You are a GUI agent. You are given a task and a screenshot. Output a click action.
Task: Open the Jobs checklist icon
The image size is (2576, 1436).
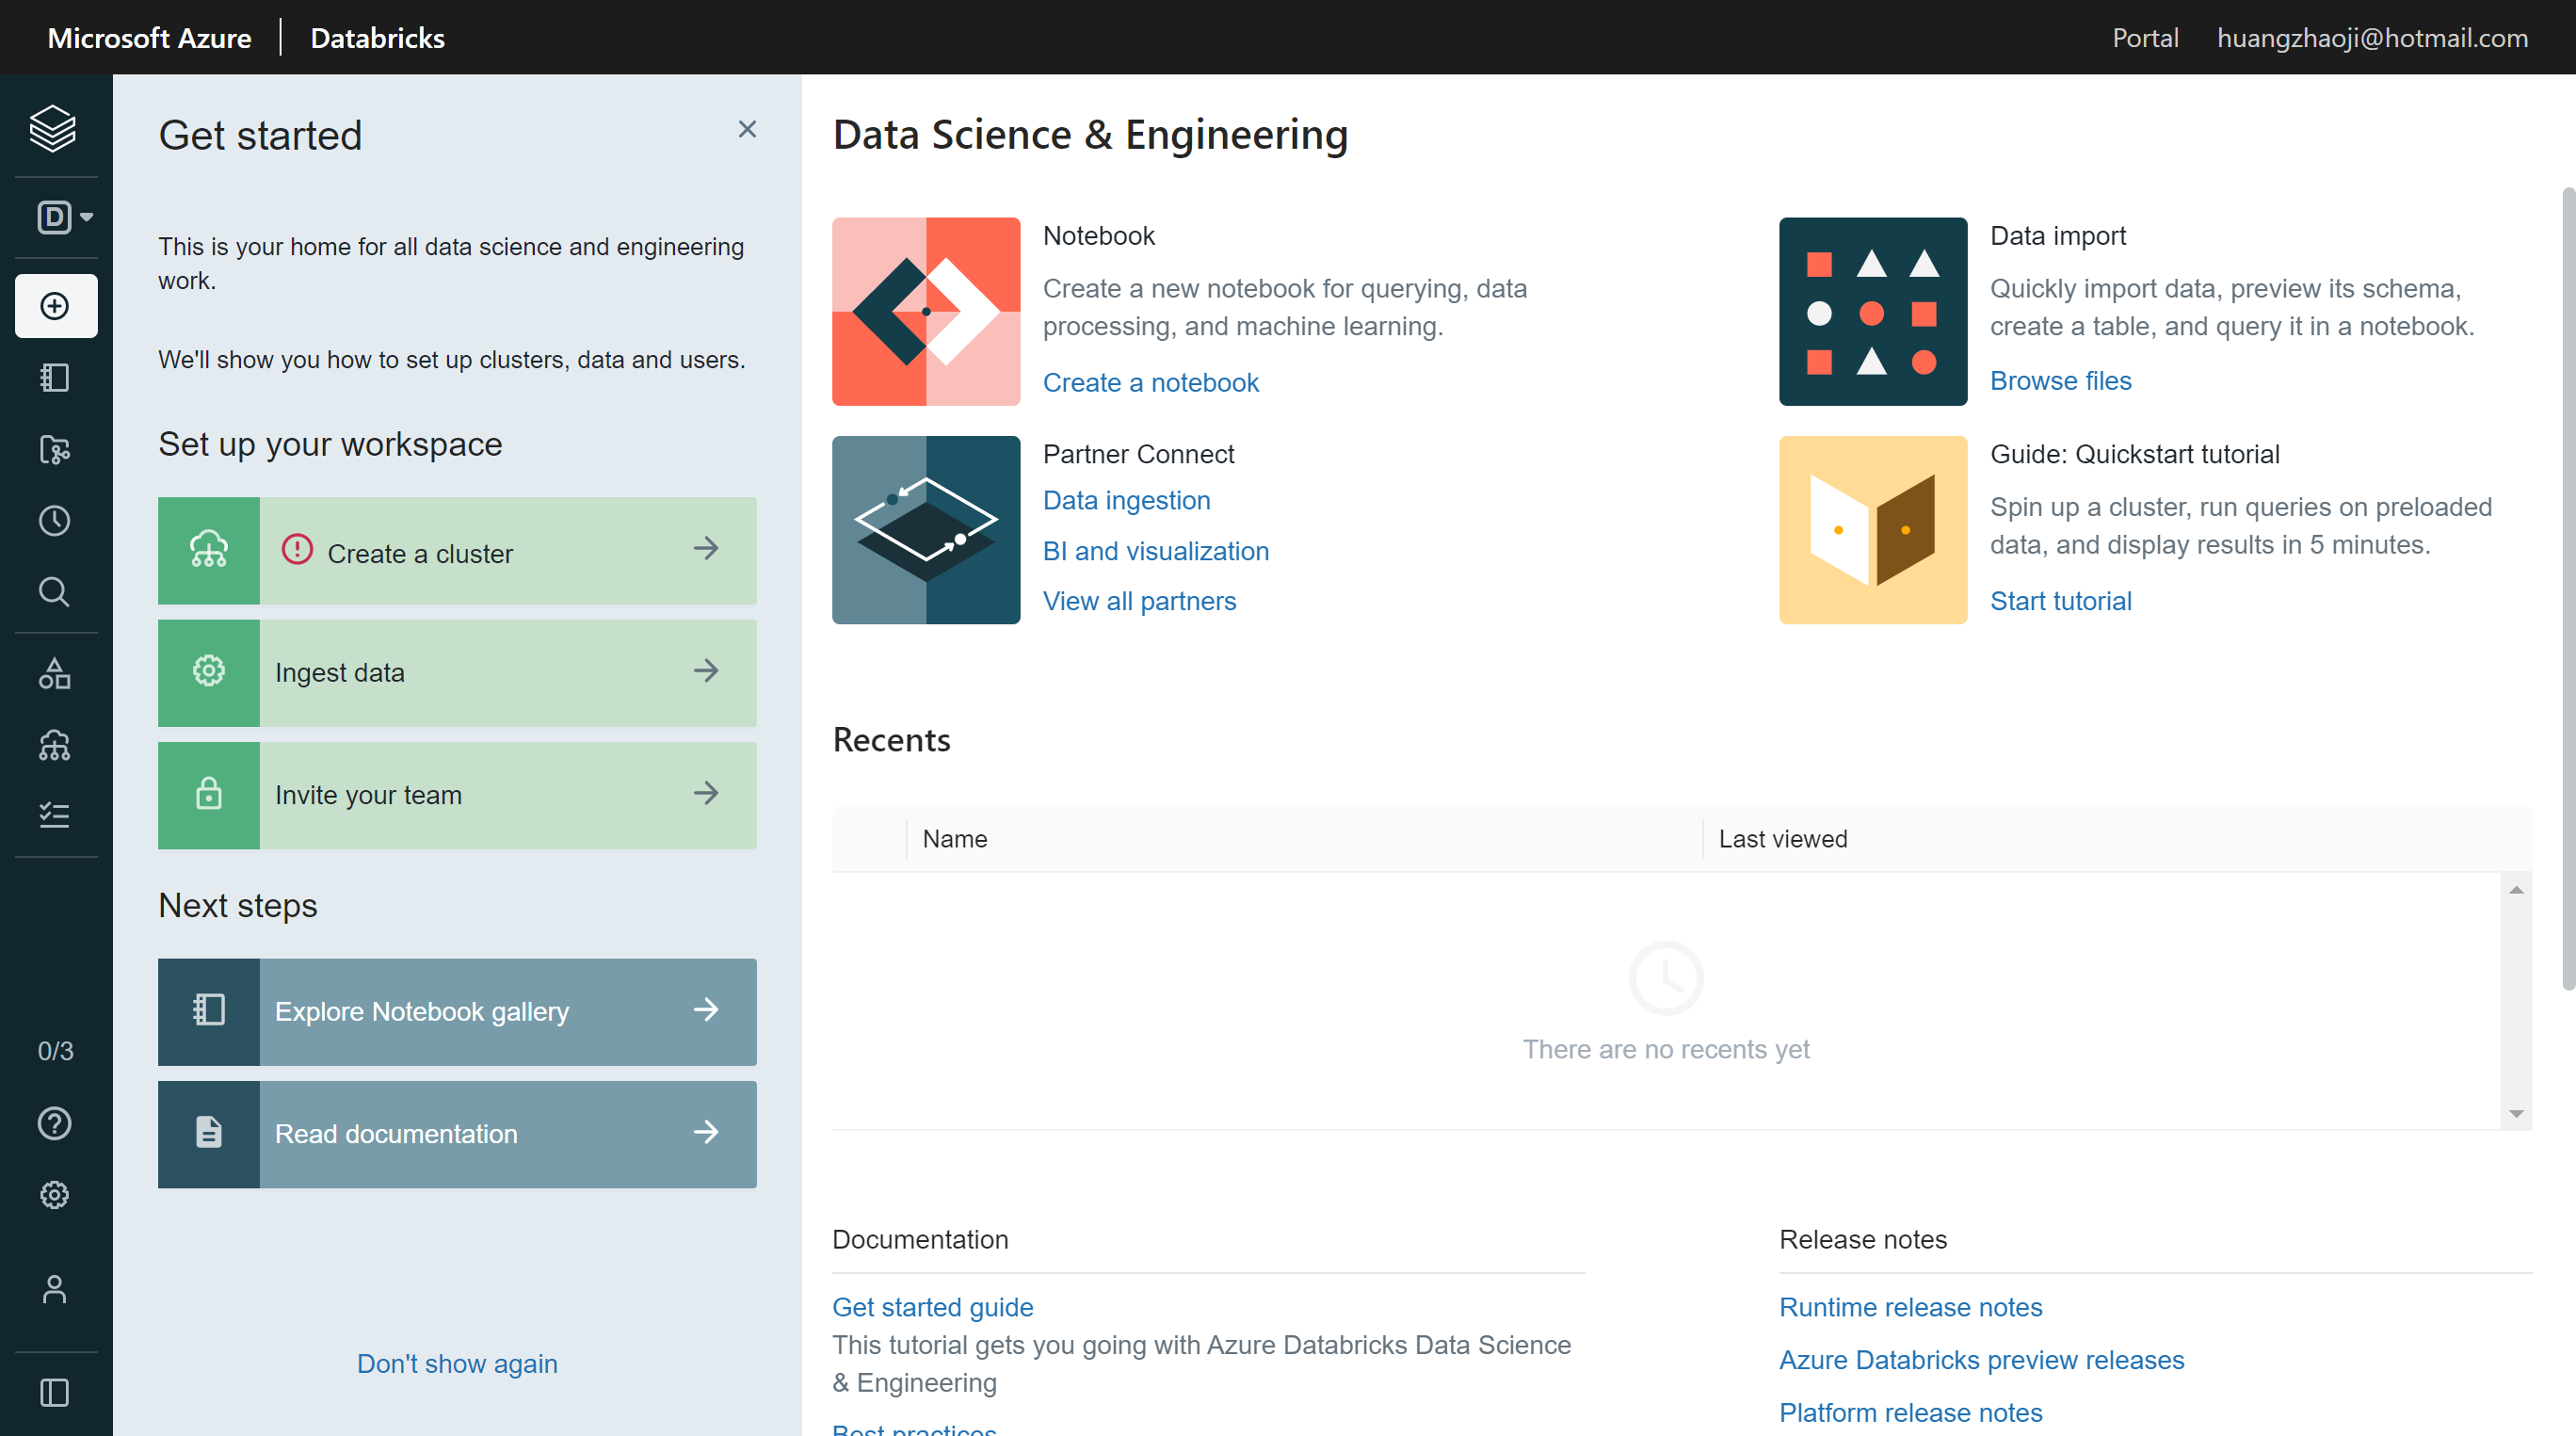(54, 815)
